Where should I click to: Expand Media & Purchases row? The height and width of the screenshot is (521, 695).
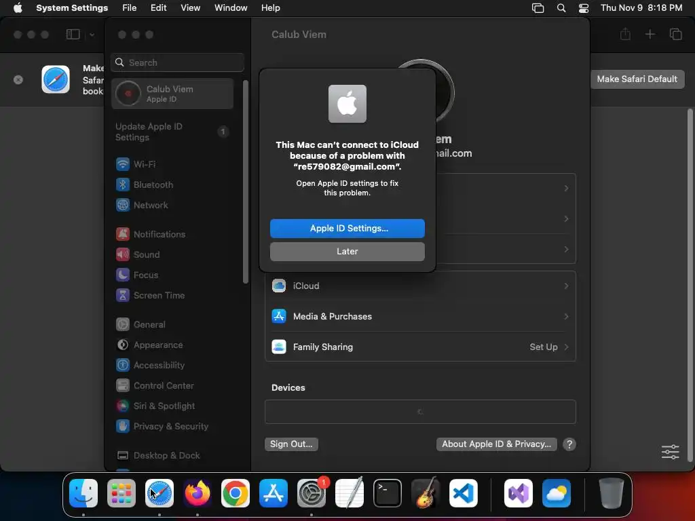tap(420, 317)
